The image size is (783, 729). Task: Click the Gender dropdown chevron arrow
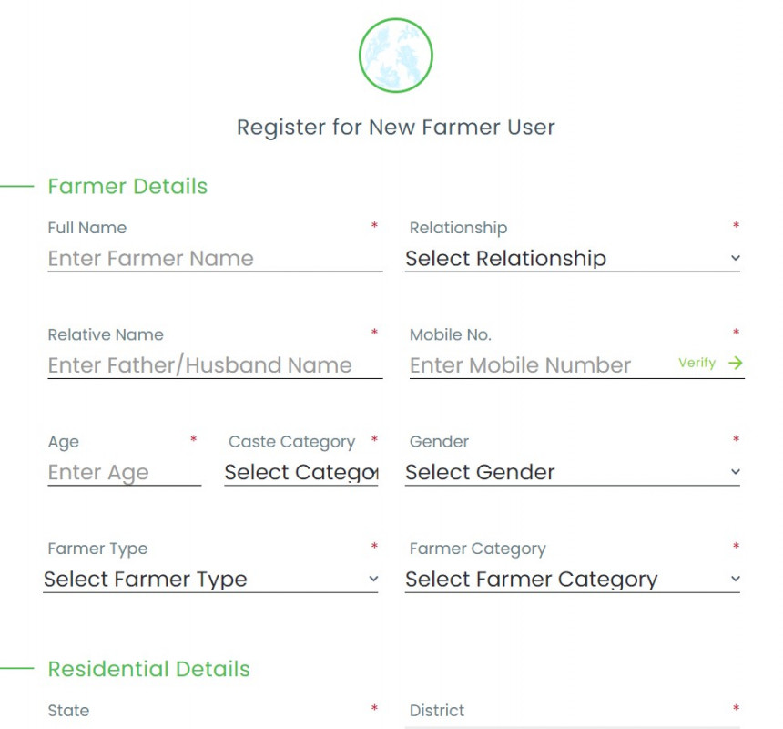tap(736, 472)
